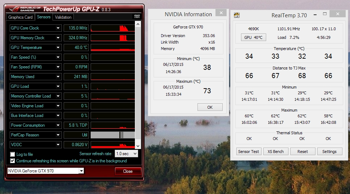Viewport: 350px width, 194px height.
Task: Click the GPU-Z screenshot camera icon
Action: tap(137, 17)
